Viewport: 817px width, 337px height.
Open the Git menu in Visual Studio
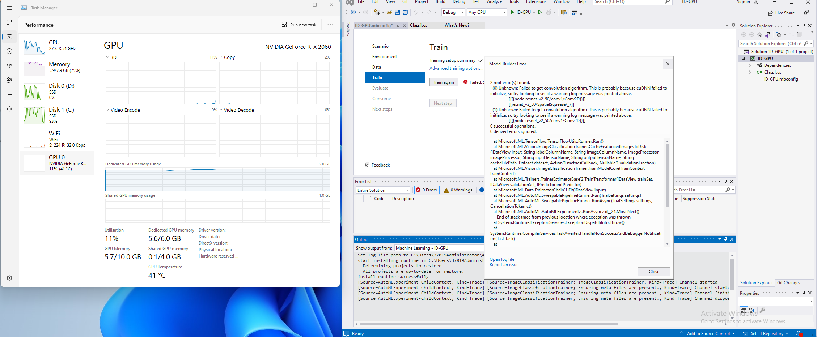tap(405, 2)
